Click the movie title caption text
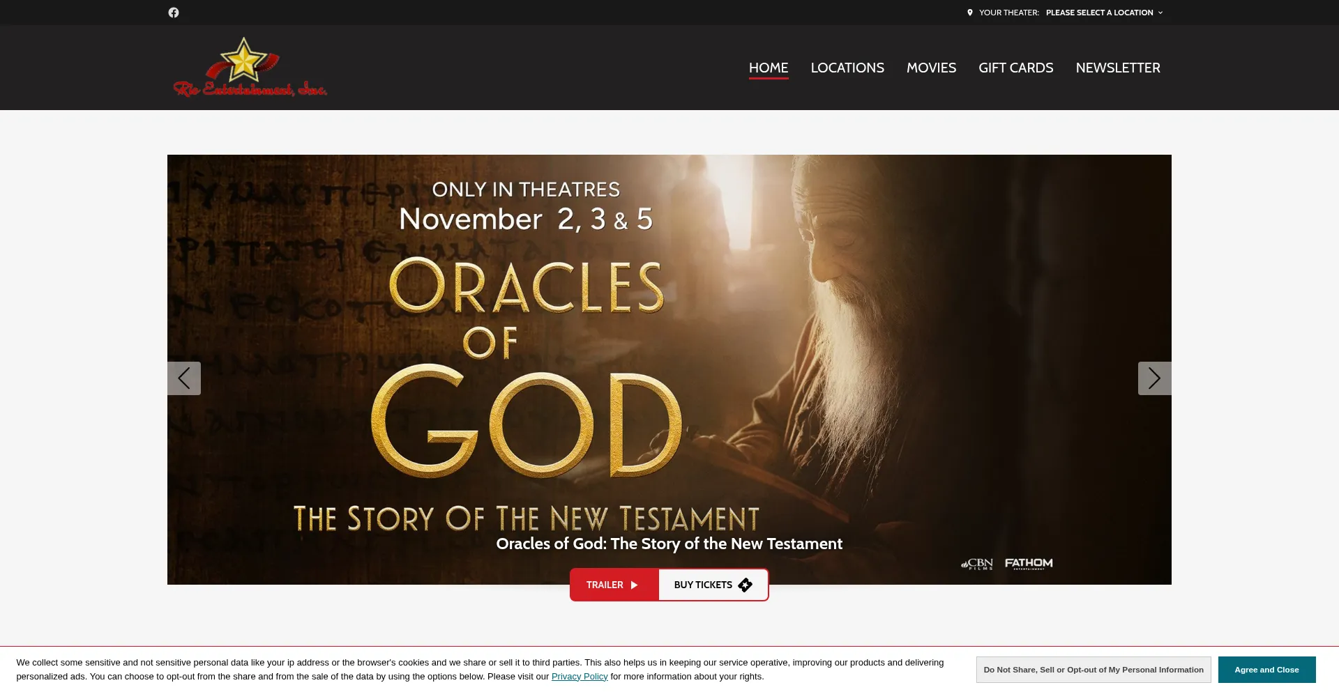This screenshot has width=1339, height=692. pyautogui.click(x=668, y=544)
